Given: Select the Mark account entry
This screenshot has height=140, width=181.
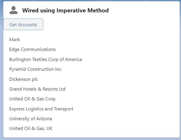Looking at the screenshot, I should click(x=14, y=40).
